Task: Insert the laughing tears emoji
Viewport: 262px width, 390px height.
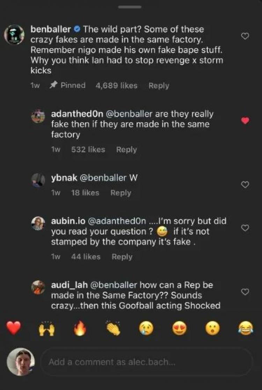Action: pos(246,328)
